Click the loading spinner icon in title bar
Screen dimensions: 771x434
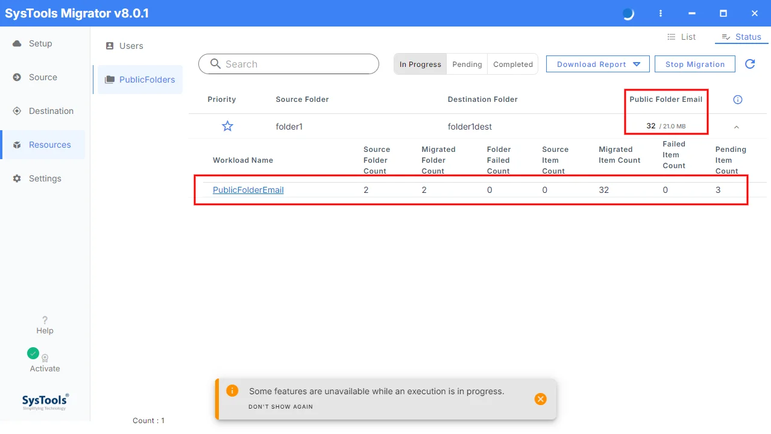pos(629,14)
